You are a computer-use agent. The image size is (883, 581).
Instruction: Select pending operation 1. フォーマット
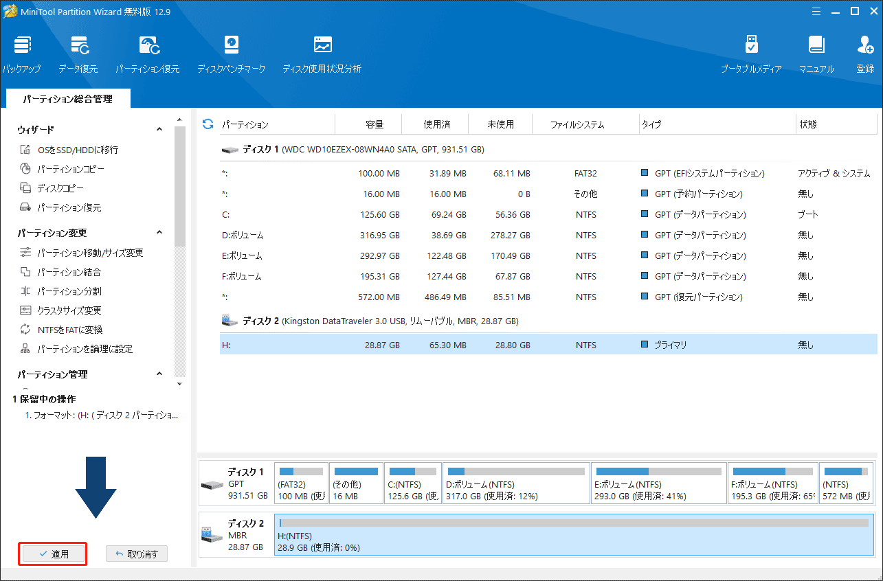(101, 415)
